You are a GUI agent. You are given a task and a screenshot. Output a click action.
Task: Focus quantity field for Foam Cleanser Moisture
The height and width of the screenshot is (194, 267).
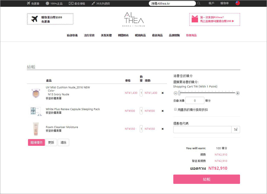pos(141,129)
